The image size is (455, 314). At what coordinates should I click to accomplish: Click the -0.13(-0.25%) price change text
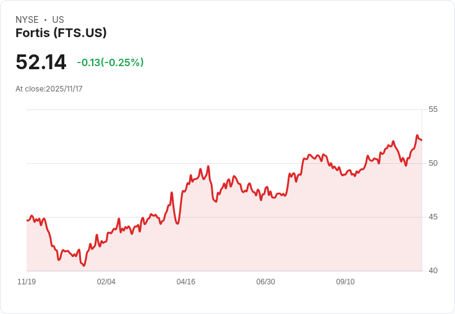[x=110, y=62]
